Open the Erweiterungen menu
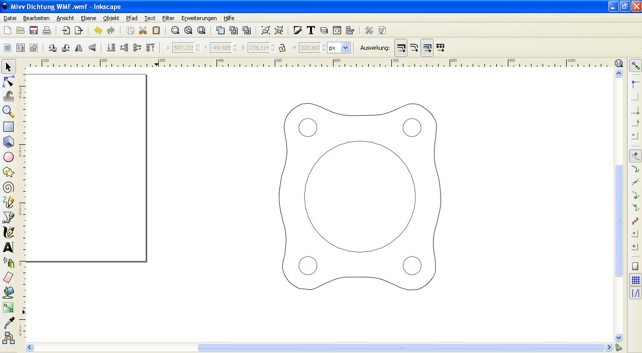This screenshot has width=642, height=353. point(199,18)
